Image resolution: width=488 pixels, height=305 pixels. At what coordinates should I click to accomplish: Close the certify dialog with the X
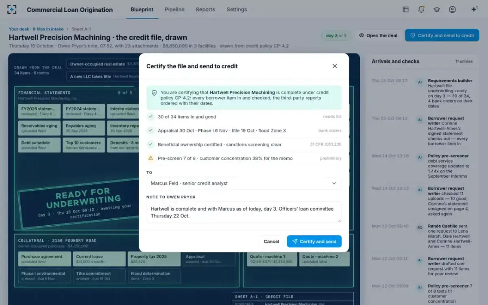pyautogui.click(x=335, y=66)
